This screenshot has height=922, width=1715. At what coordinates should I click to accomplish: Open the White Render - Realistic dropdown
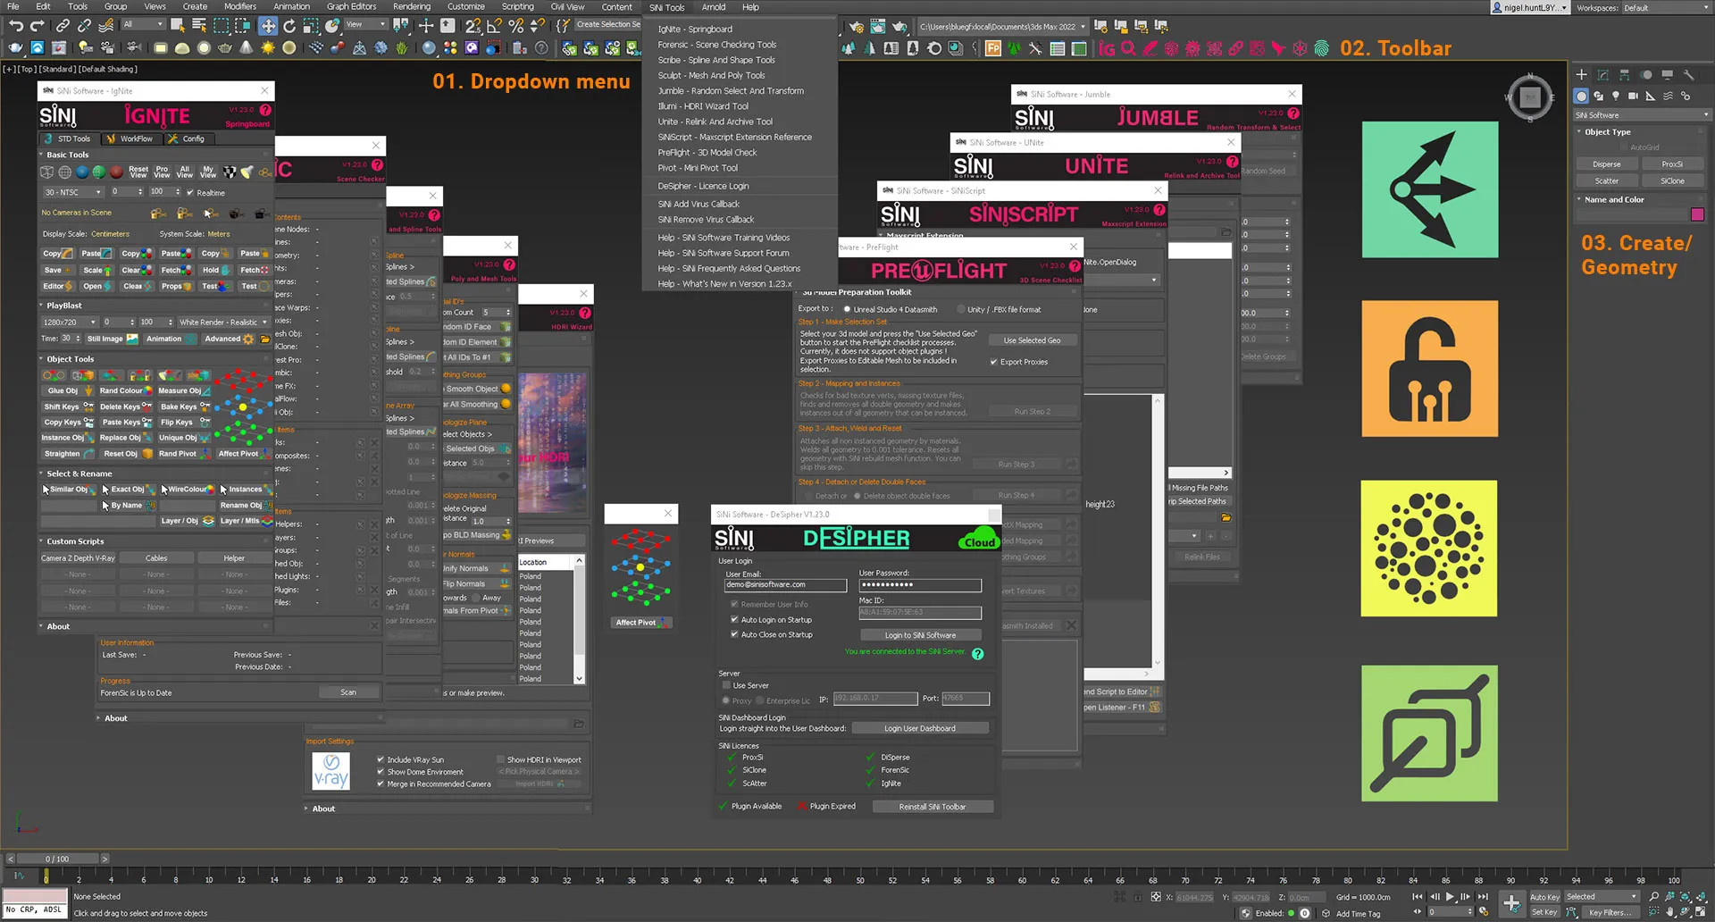click(223, 322)
